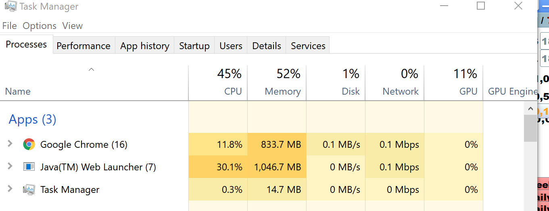Expand the Google Chrome process group
Screen dimensions: 549x211
click(x=10, y=144)
